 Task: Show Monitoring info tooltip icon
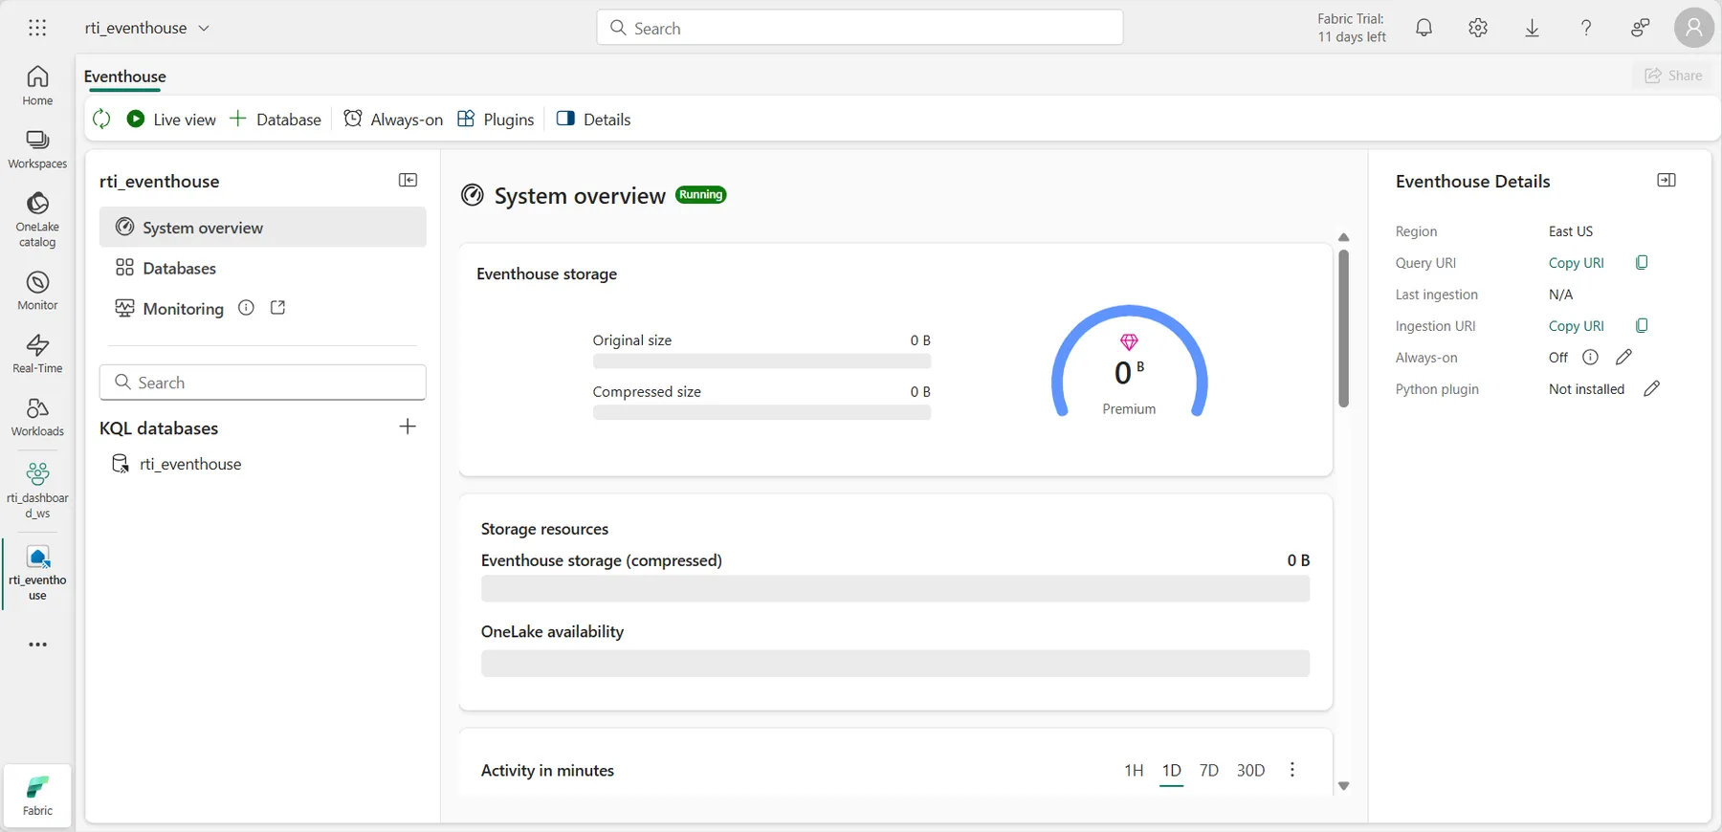[x=246, y=308]
